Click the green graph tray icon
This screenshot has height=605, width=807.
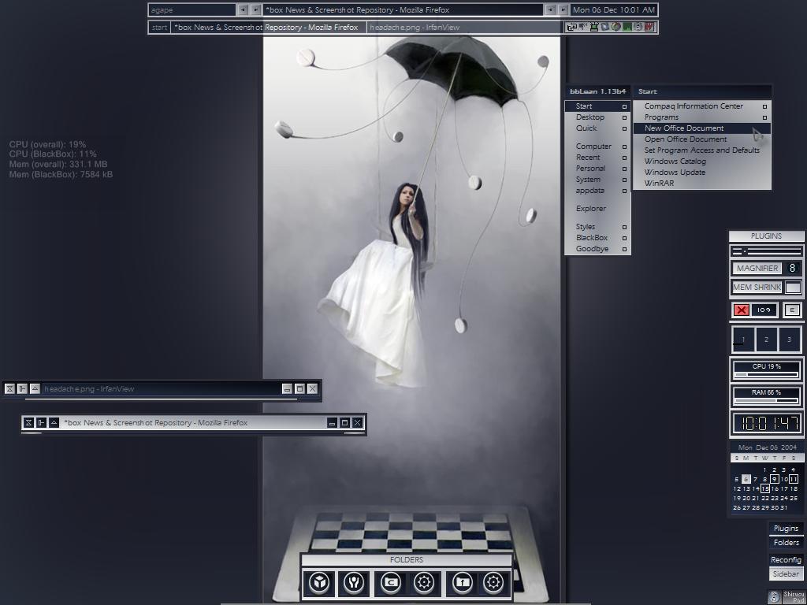(x=627, y=27)
